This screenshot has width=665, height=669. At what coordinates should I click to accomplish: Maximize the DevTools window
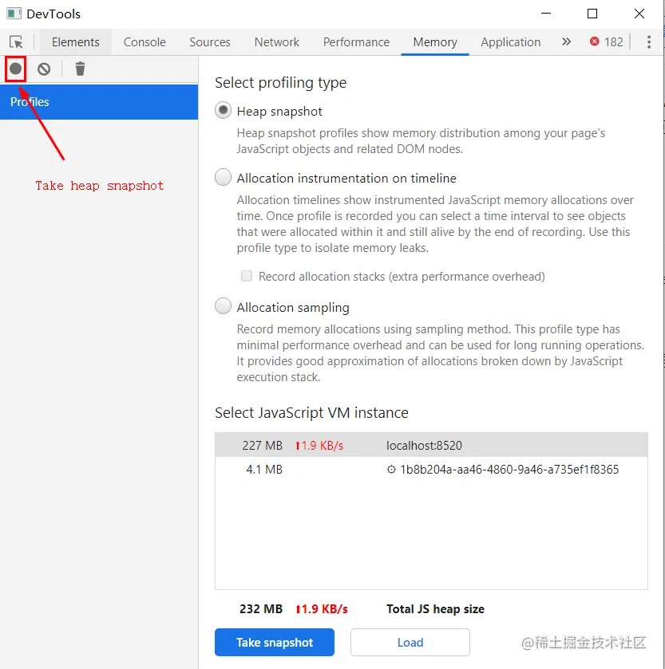click(x=592, y=14)
